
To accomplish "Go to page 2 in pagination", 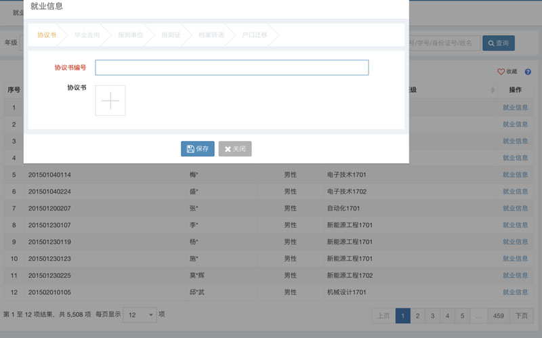I will click(418, 316).
